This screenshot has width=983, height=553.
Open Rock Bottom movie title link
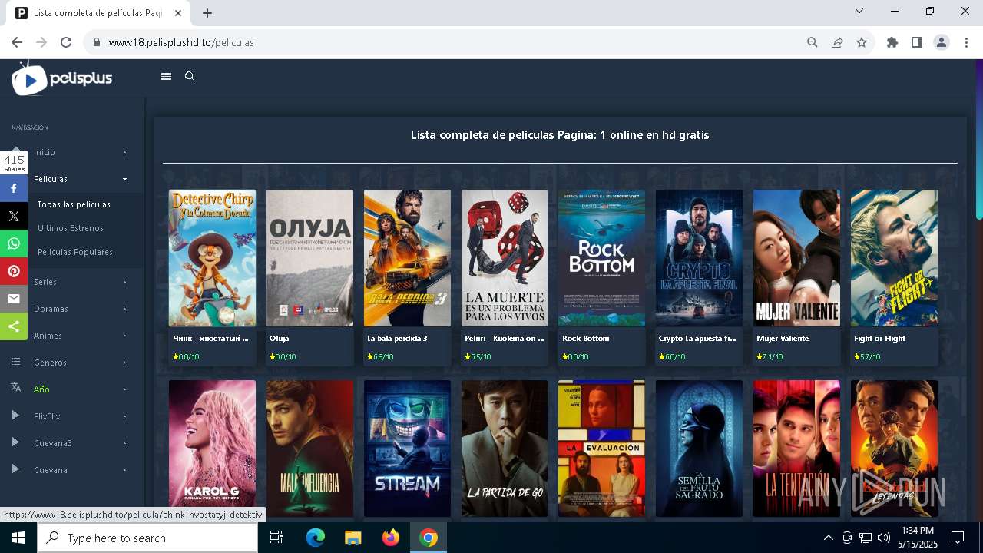(x=586, y=338)
